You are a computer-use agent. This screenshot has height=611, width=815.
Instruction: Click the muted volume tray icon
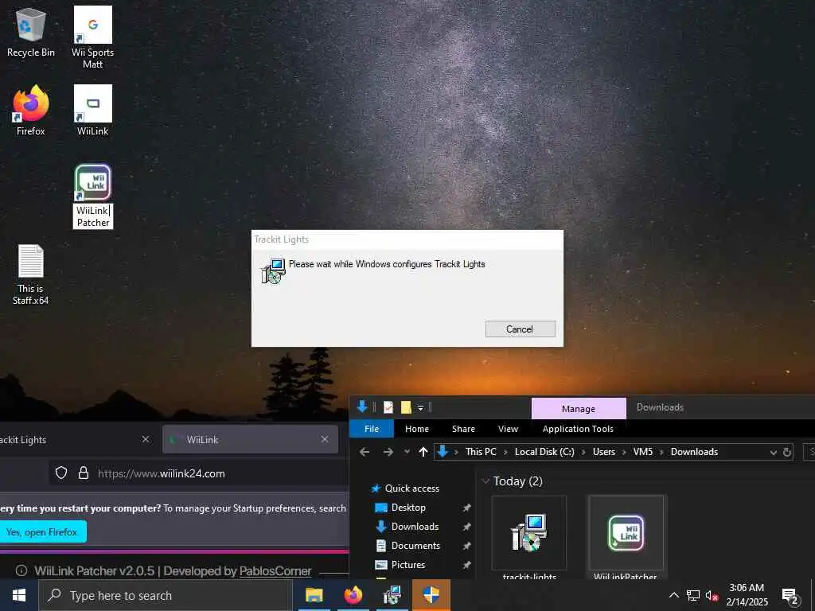pos(712,595)
